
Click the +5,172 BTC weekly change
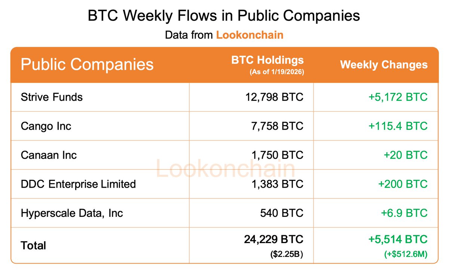(x=398, y=97)
